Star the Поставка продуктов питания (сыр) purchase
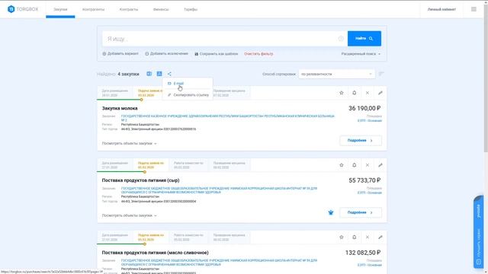Screen dimensions: 488x274 [342, 165]
